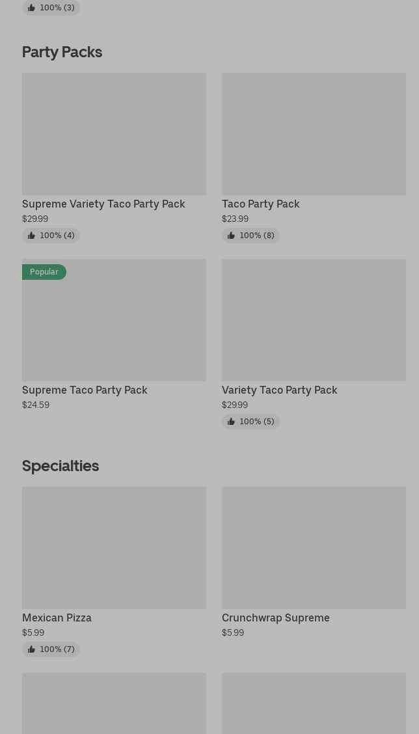Screen dimensions: 419x734
Task: Open the Variety Taco Party Pack image
Action: [314, 319]
